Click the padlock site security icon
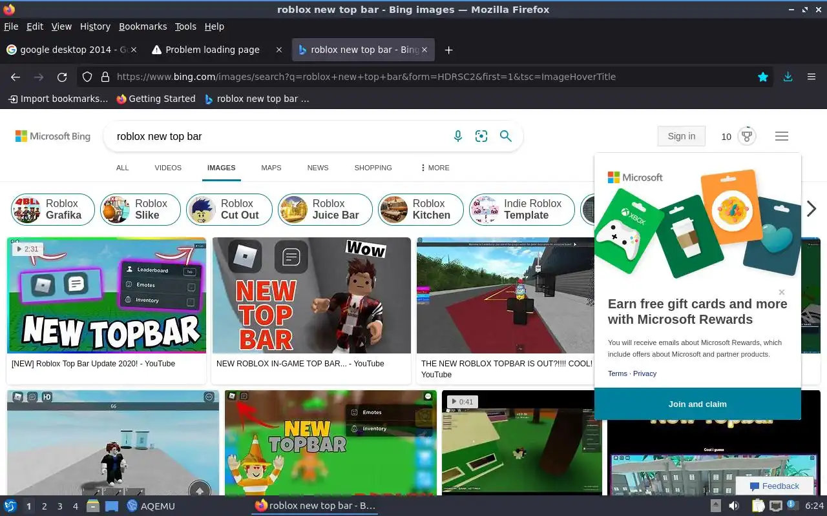Image resolution: width=827 pixels, height=516 pixels. pos(105,77)
